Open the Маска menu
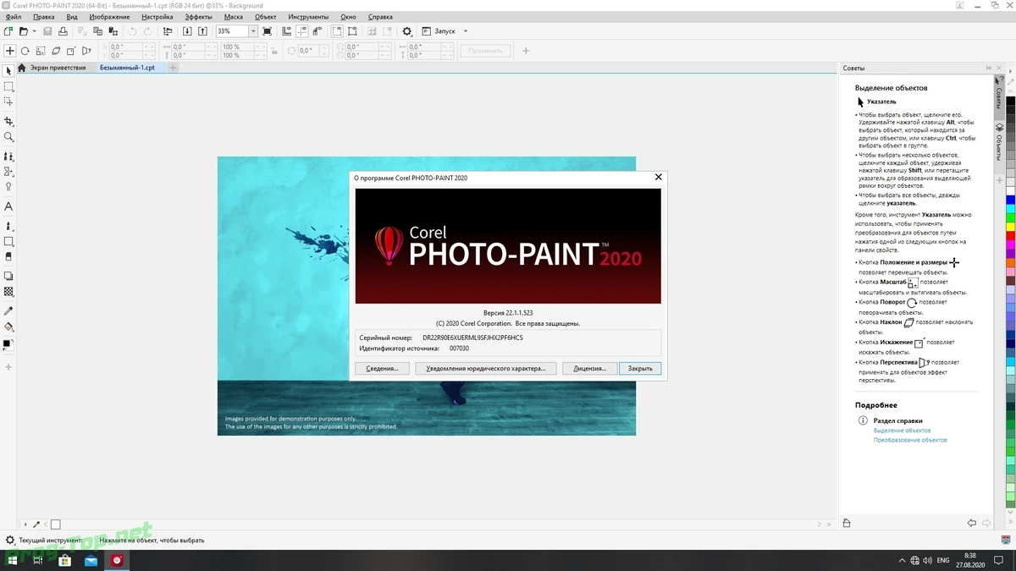Screen dimensions: 1016x571 234,17
